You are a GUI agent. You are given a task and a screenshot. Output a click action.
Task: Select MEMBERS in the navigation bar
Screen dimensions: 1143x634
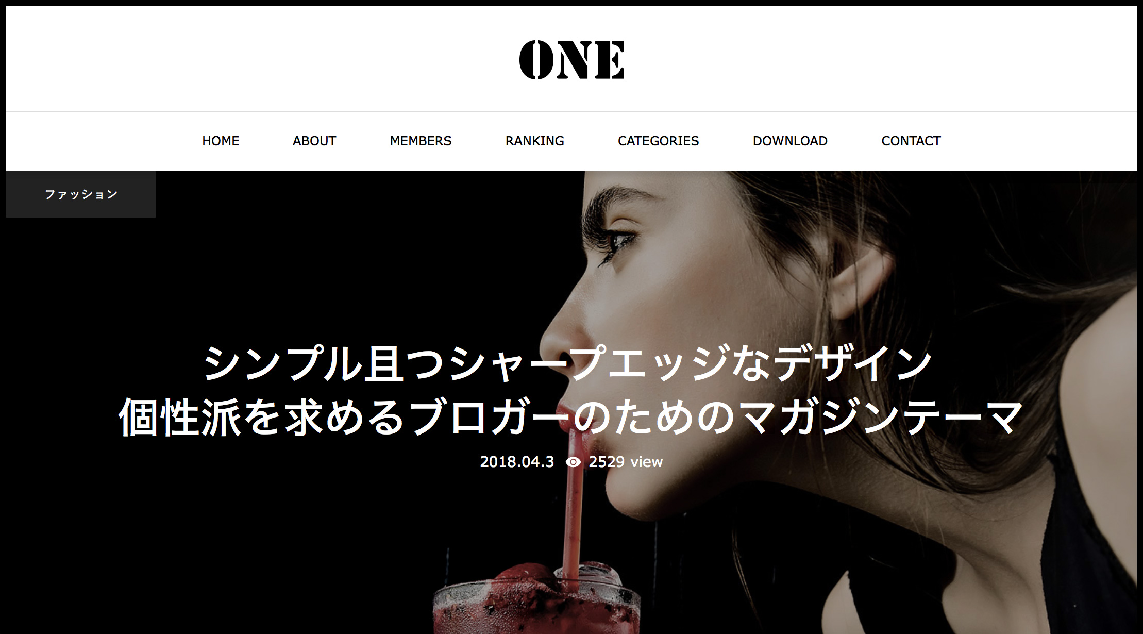pyautogui.click(x=421, y=141)
